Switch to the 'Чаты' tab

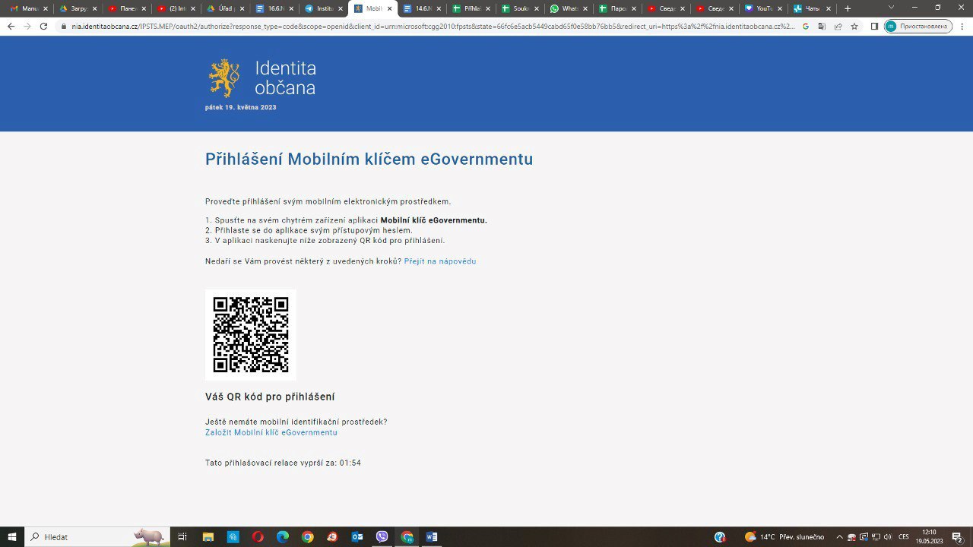(814, 8)
